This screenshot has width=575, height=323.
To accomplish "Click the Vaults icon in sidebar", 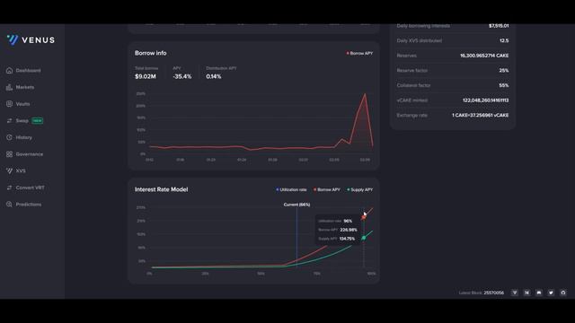I will [x=9, y=104].
